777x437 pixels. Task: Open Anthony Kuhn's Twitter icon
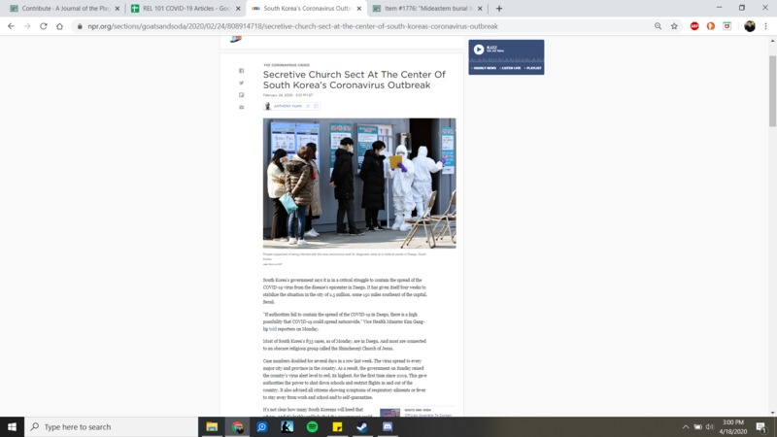pos(308,106)
